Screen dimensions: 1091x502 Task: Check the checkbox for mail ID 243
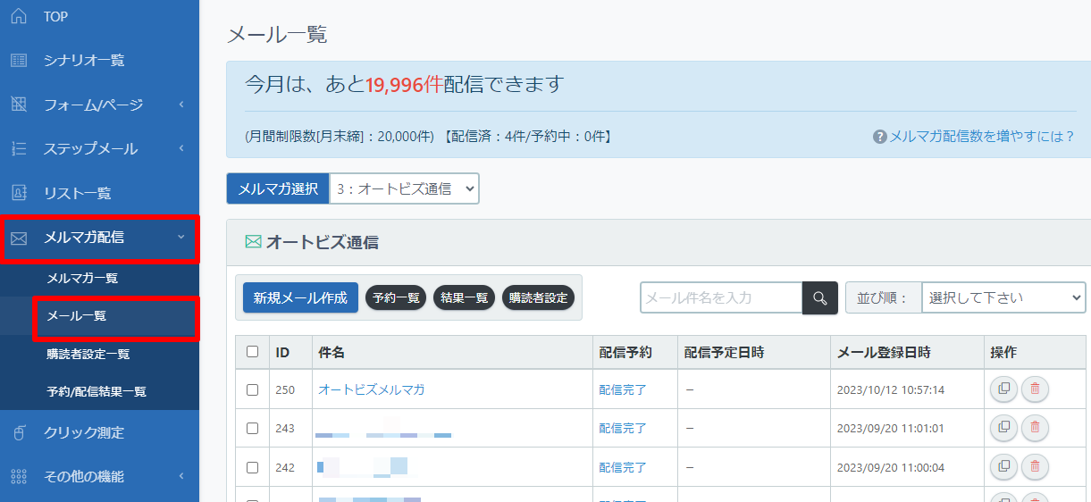pyautogui.click(x=252, y=428)
